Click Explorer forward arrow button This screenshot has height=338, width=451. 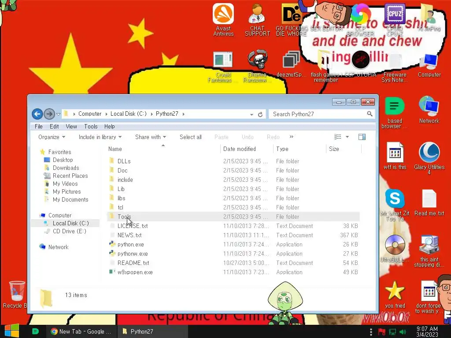49,114
